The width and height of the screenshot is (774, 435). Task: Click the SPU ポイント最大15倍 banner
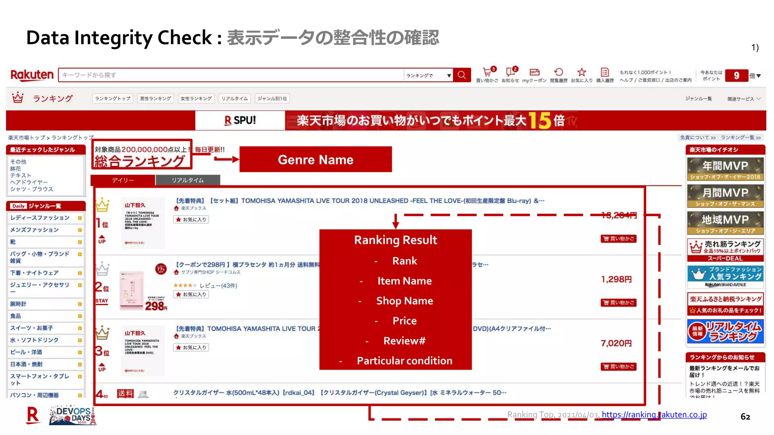pyautogui.click(x=386, y=120)
